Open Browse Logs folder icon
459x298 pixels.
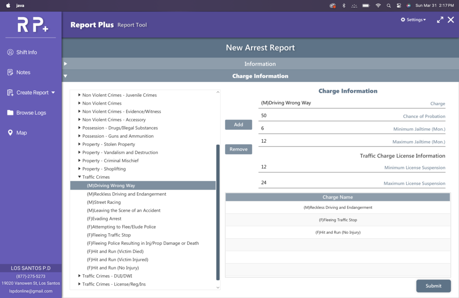[10, 113]
